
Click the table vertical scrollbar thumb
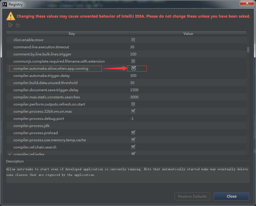pos(248,50)
